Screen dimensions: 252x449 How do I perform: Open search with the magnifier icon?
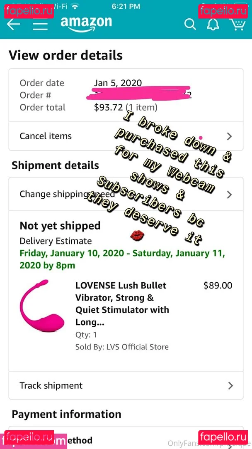[x=190, y=25]
